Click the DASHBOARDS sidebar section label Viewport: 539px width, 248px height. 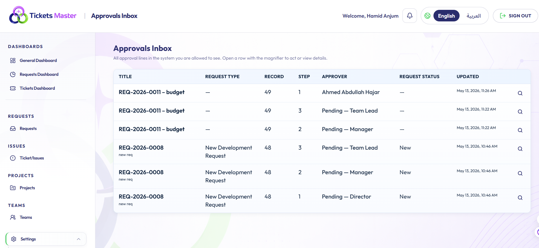coord(26,47)
